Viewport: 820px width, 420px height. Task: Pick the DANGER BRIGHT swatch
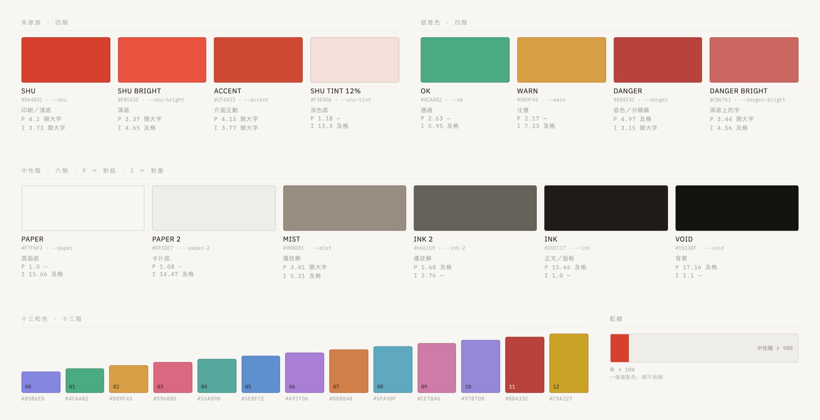(754, 60)
